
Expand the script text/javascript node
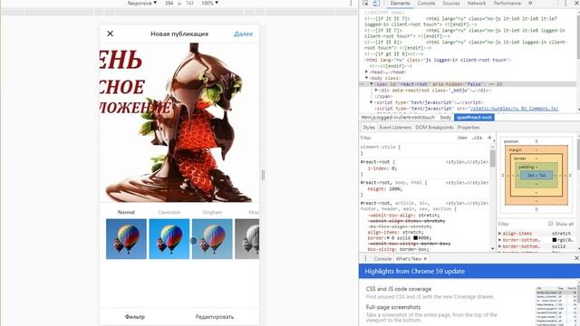point(372,102)
